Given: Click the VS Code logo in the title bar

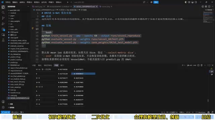Looking at the screenshot, I should click(2, 2).
